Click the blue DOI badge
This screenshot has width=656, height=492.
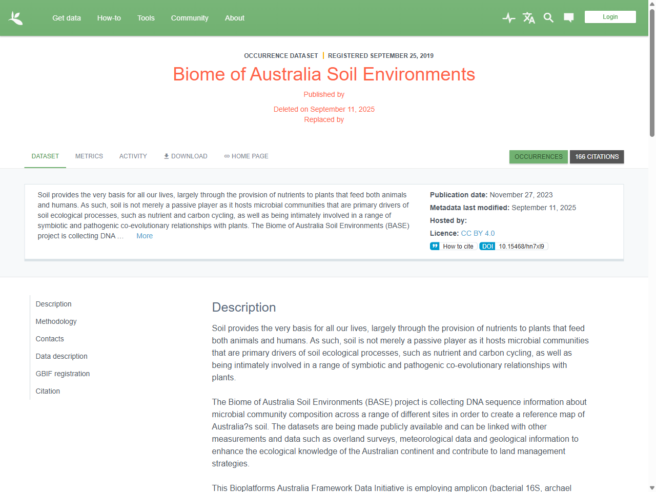point(487,246)
